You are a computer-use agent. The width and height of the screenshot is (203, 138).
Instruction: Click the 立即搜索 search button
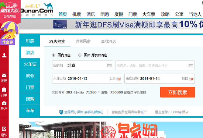pyautogui.click(x=178, y=92)
